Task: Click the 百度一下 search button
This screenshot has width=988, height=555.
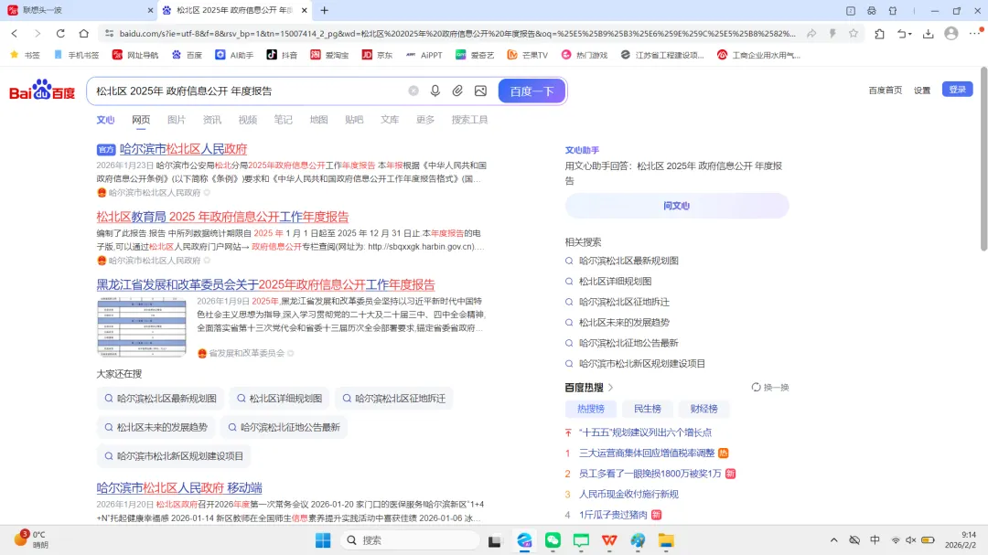Action: click(532, 91)
